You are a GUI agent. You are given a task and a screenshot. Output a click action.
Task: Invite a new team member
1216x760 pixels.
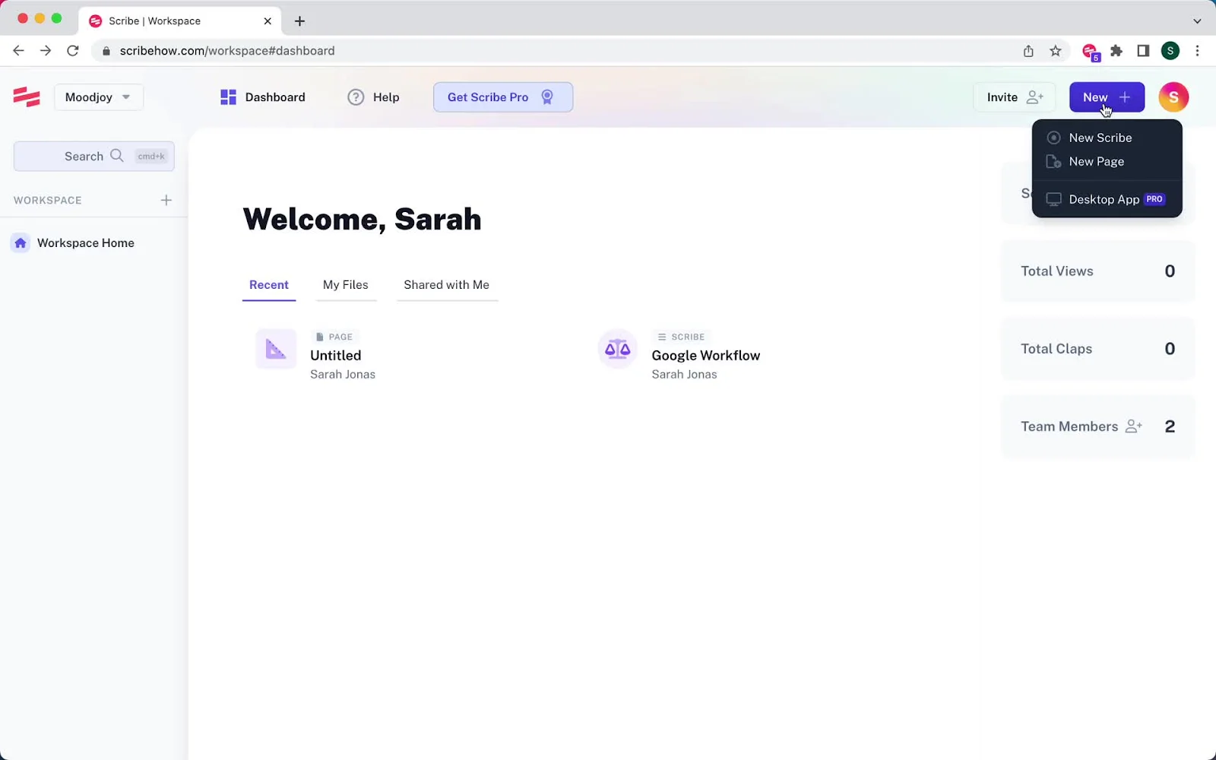click(1014, 97)
